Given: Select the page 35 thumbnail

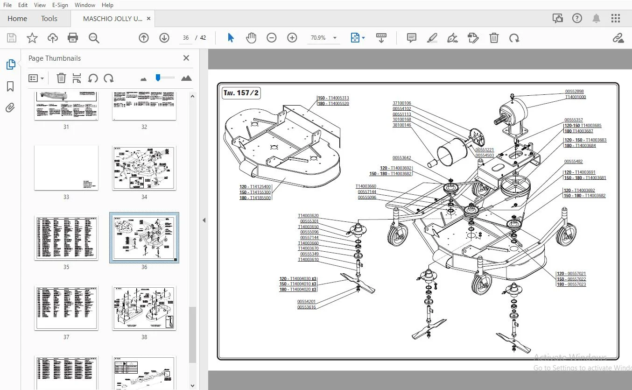Looking at the screenshot, I should click(x=66, y=238).
